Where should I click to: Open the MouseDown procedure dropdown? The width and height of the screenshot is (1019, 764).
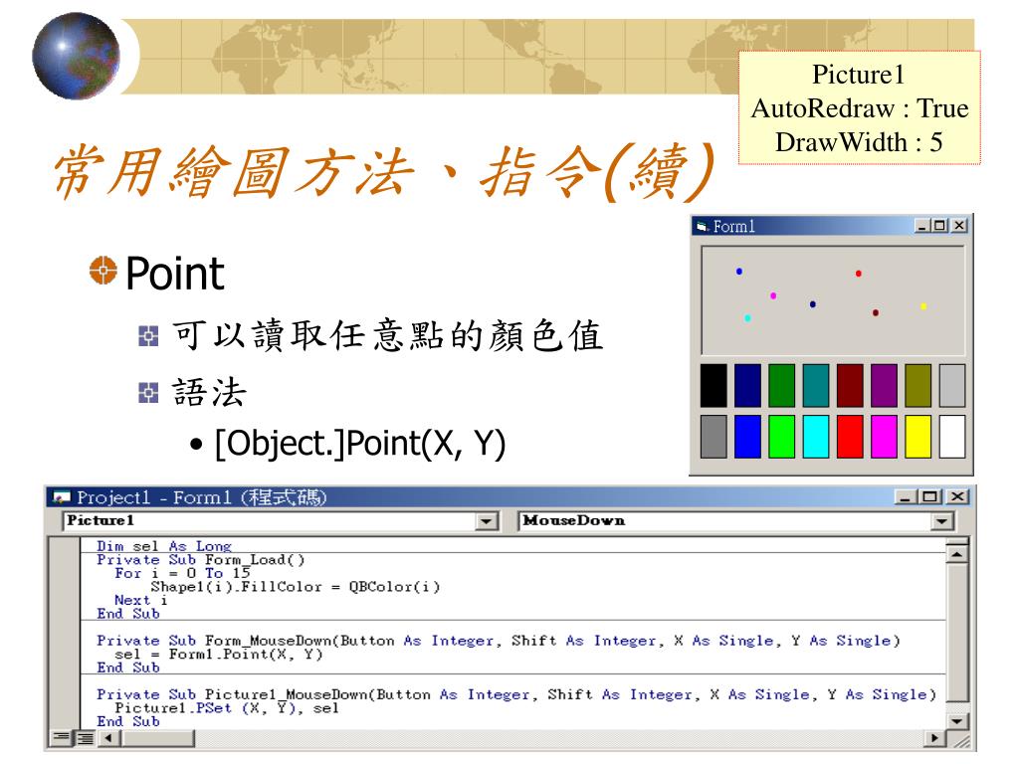click(x=941, y=521)
